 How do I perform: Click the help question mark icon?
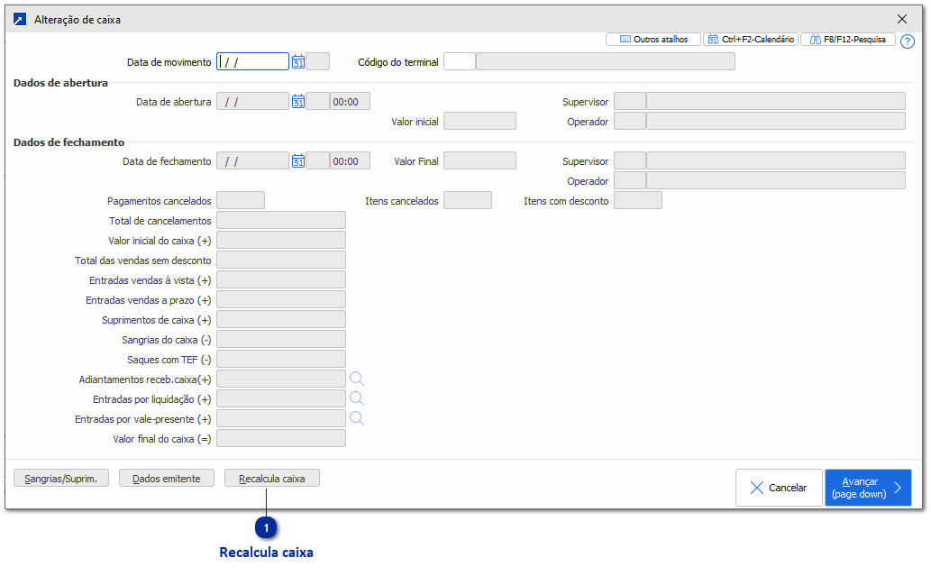pos(907,41)
